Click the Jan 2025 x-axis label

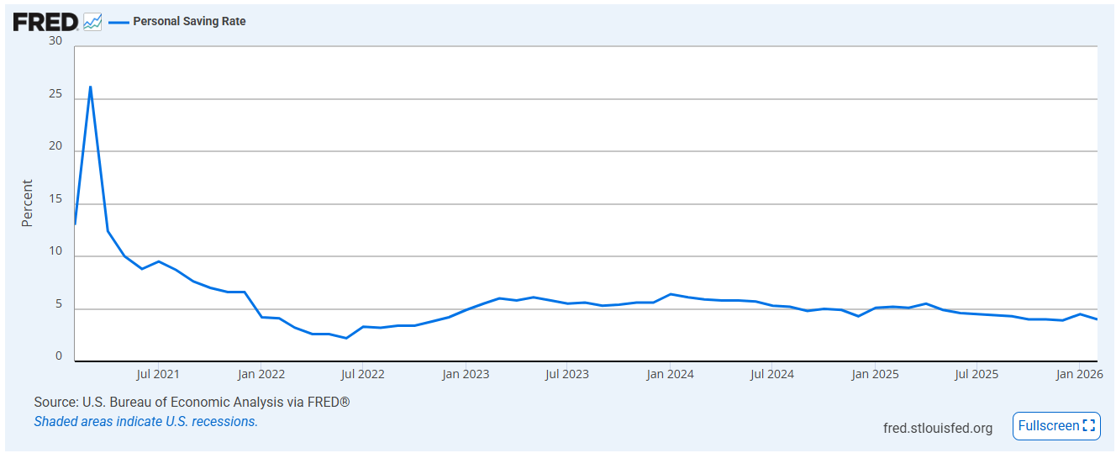[876, 374]
